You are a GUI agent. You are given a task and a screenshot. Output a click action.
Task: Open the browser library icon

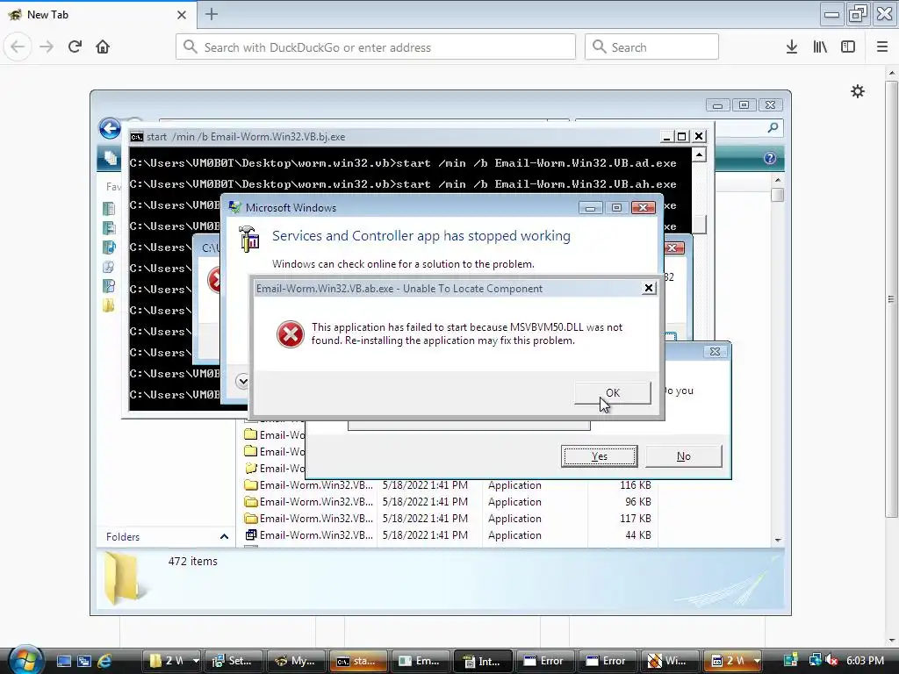(820, 47)
